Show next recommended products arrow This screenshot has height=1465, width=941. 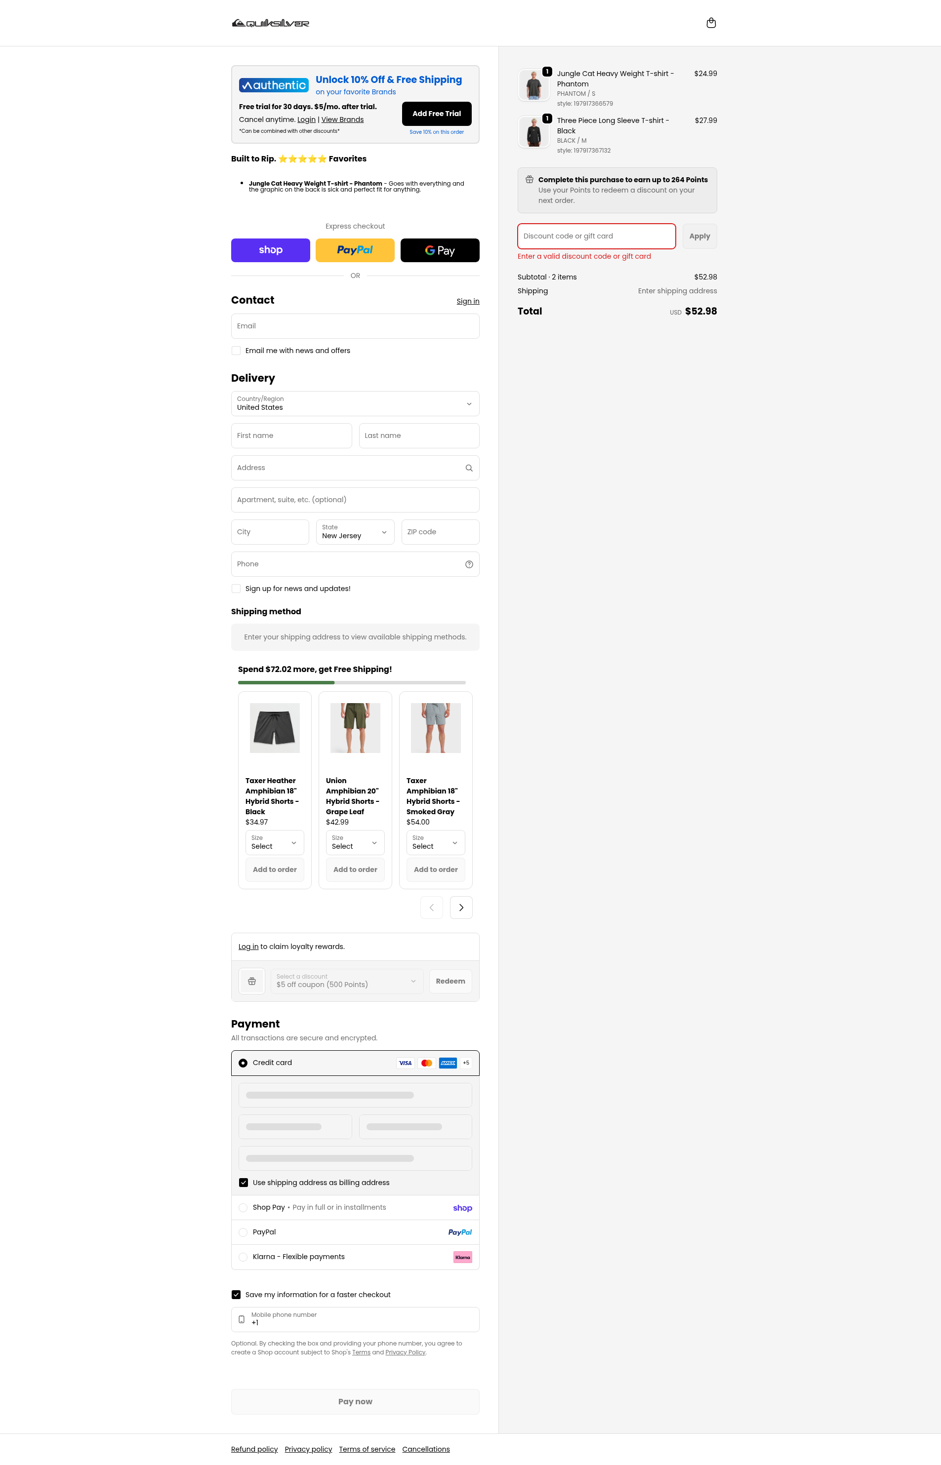[461, 908]
